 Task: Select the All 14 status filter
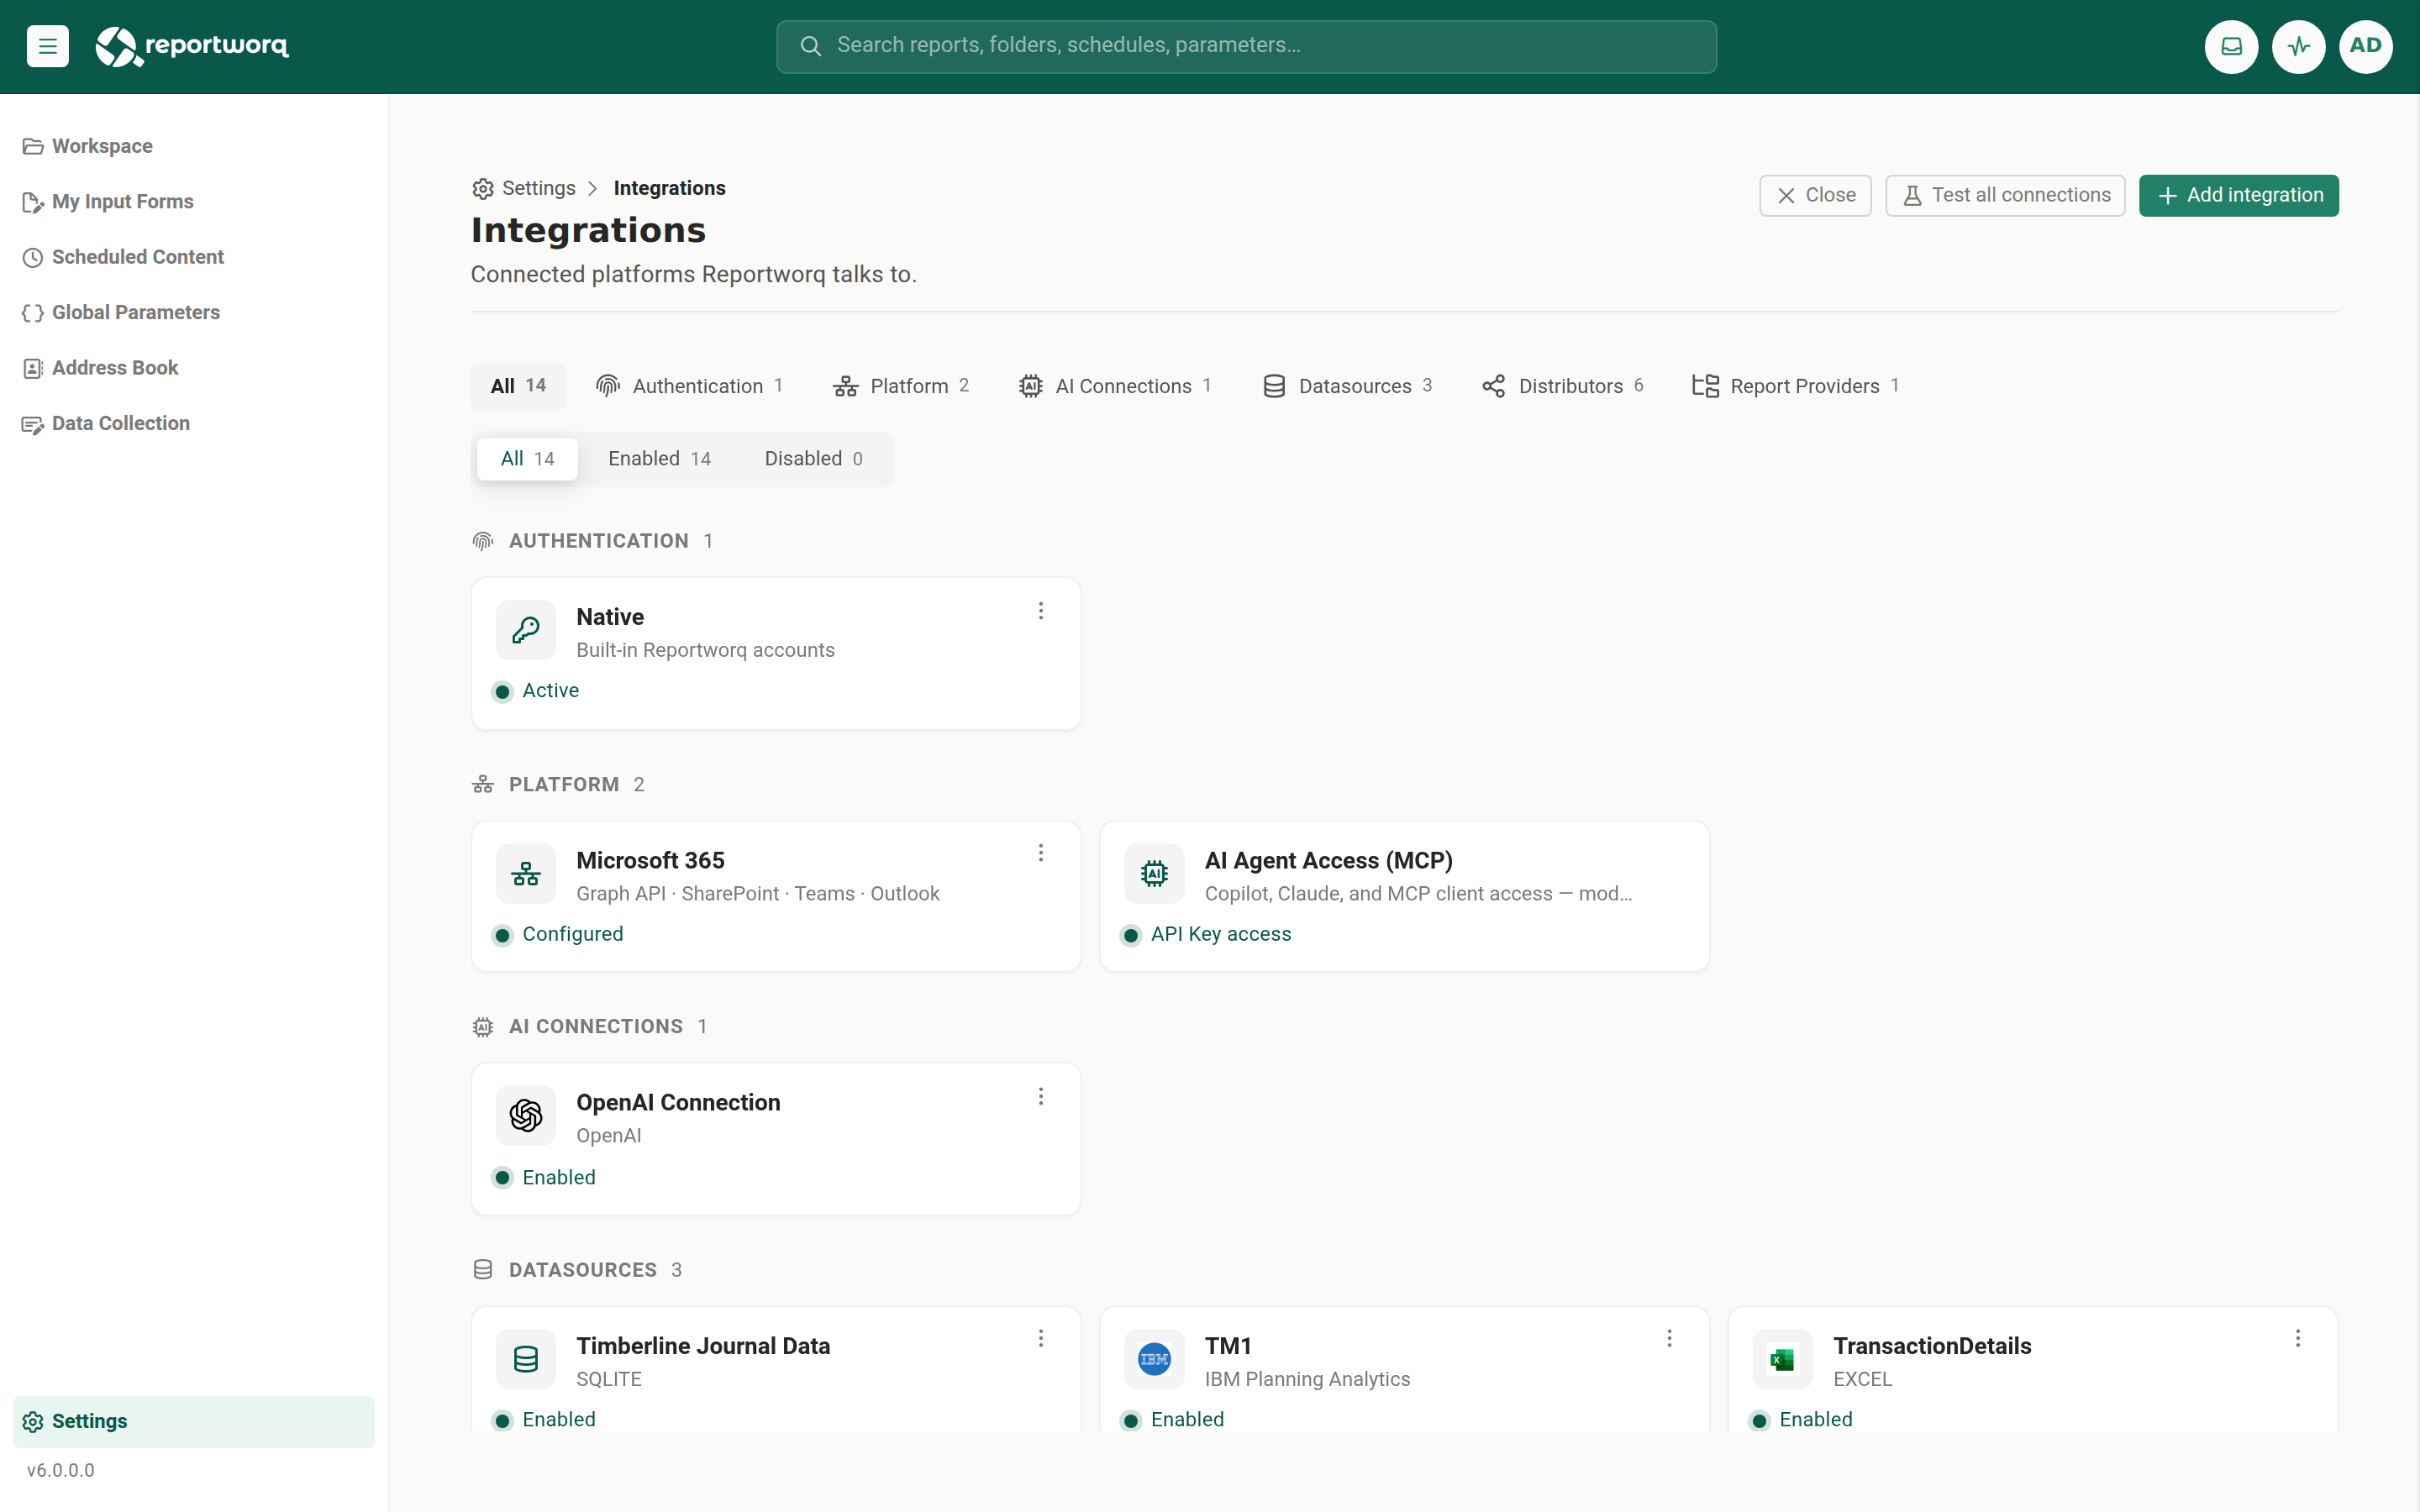[x=527, y=459]
